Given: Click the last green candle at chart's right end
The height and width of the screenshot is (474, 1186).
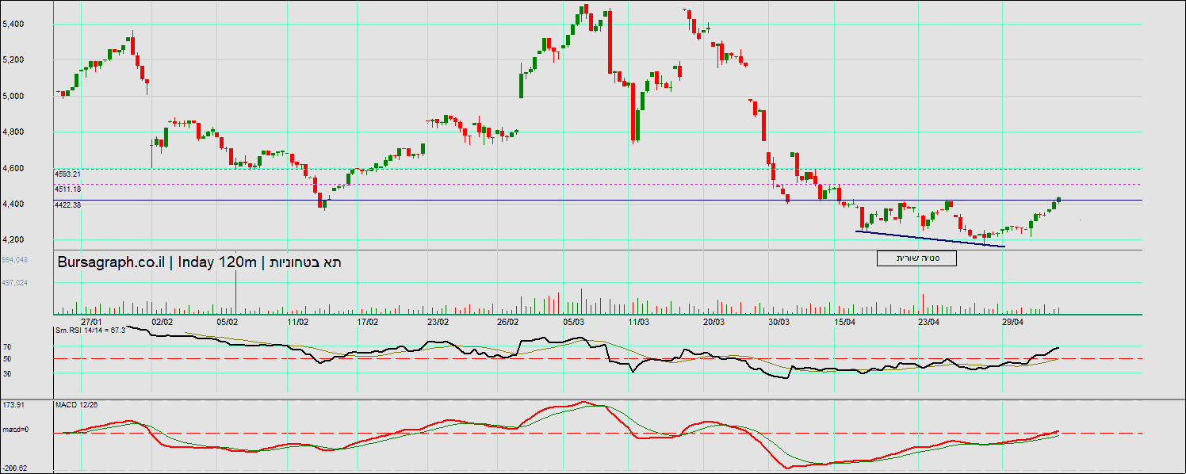Looking at the screenshot, I should pyautogui.click(x=1059, y=200).
